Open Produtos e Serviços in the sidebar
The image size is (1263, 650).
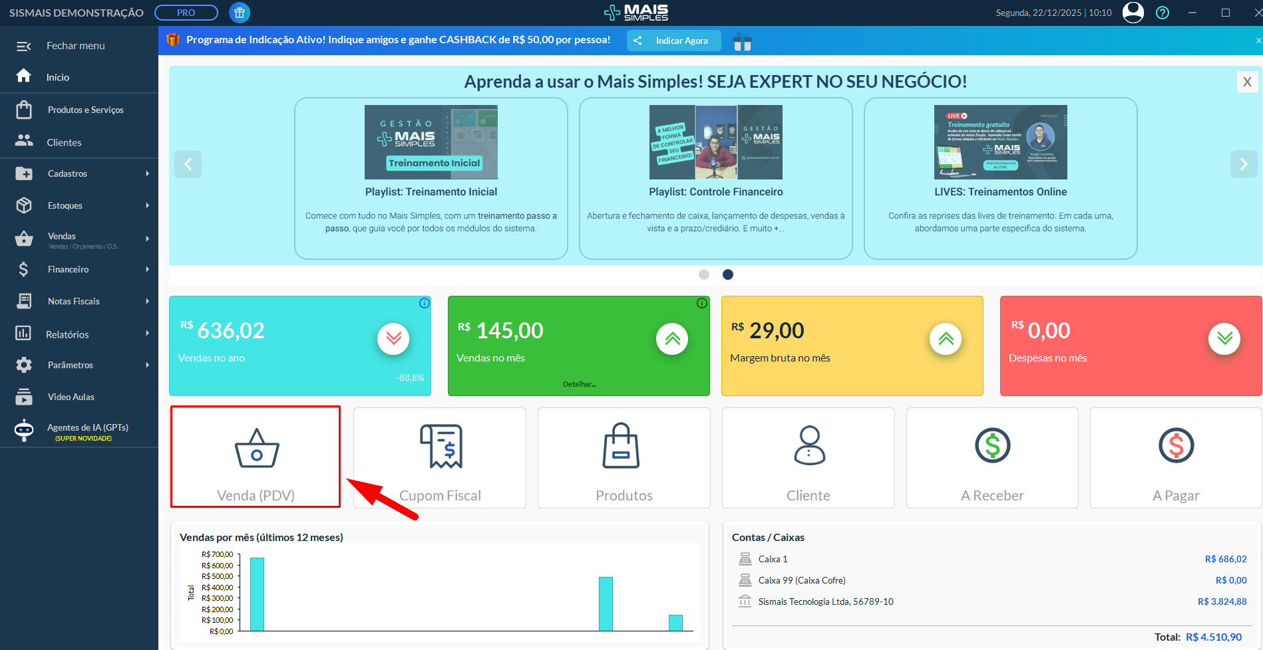click(85, 110)
